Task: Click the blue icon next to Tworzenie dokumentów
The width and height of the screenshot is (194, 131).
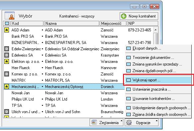Action: 128,58
